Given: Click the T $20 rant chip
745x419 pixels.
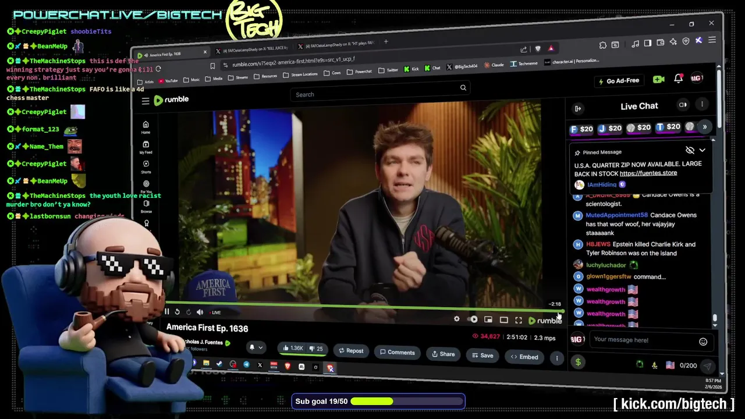Looking at the screenshot, I should coord(668,127).
